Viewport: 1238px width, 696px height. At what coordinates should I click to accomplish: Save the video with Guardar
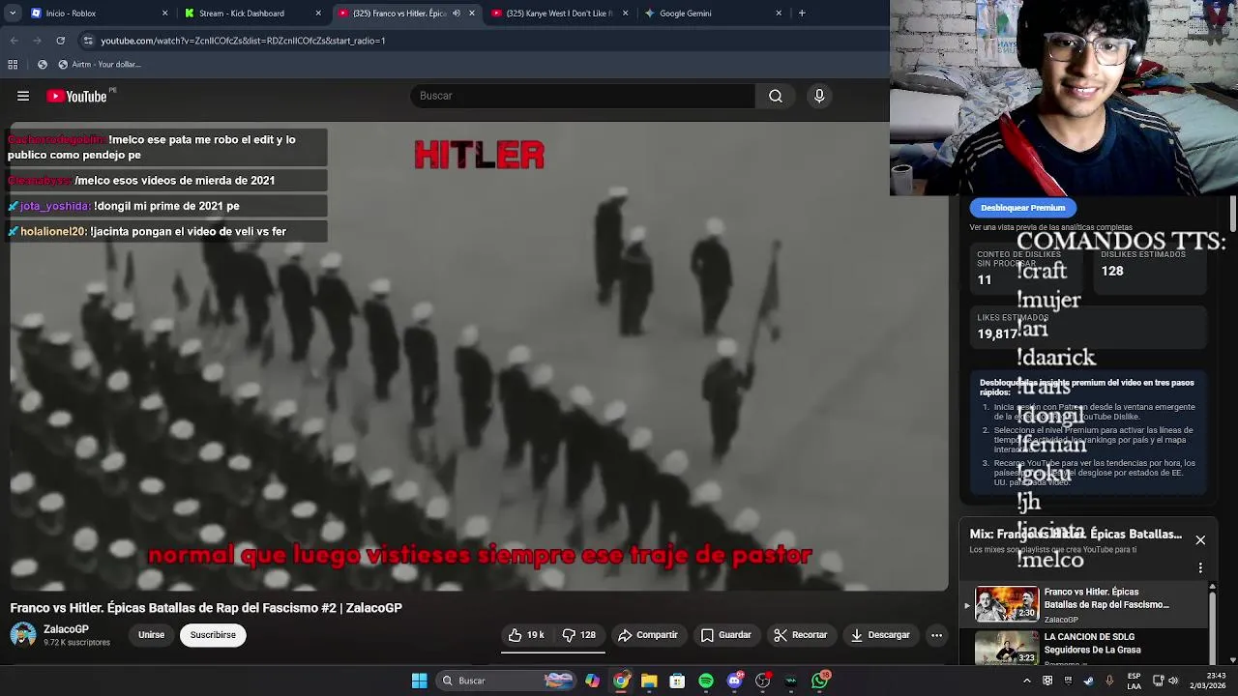pyautogui.click(x=725, y=635)
